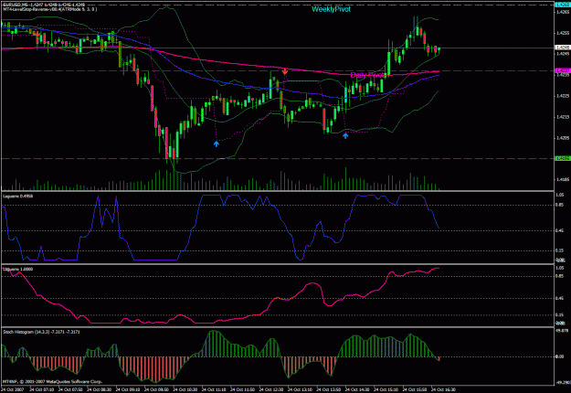The width and height of the screenshot is (571, 393).
Task: Click the 24 Oct 13:50 time label
Action: tap(329, 389)
